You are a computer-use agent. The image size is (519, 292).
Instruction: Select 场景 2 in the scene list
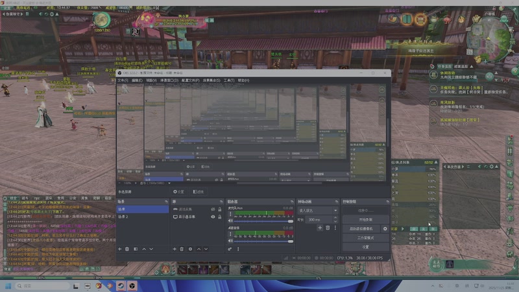[x=142, y=217]
